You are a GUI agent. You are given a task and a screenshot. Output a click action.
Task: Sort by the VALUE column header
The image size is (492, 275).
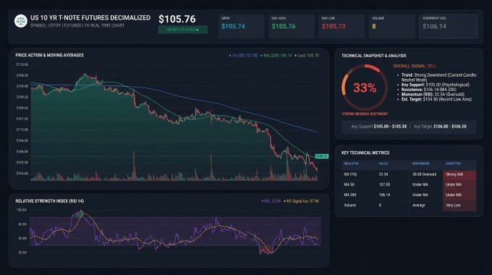383,164
